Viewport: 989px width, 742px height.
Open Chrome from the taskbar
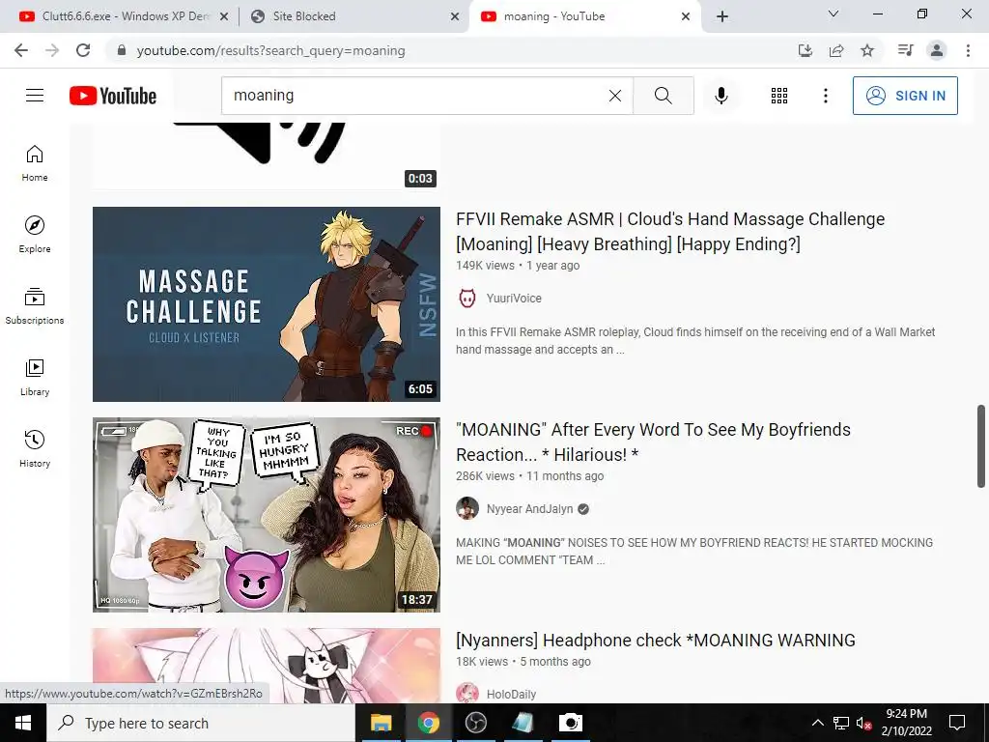428,723
